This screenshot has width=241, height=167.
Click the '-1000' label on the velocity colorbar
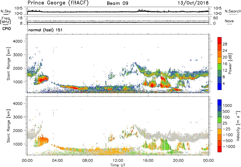229,147
